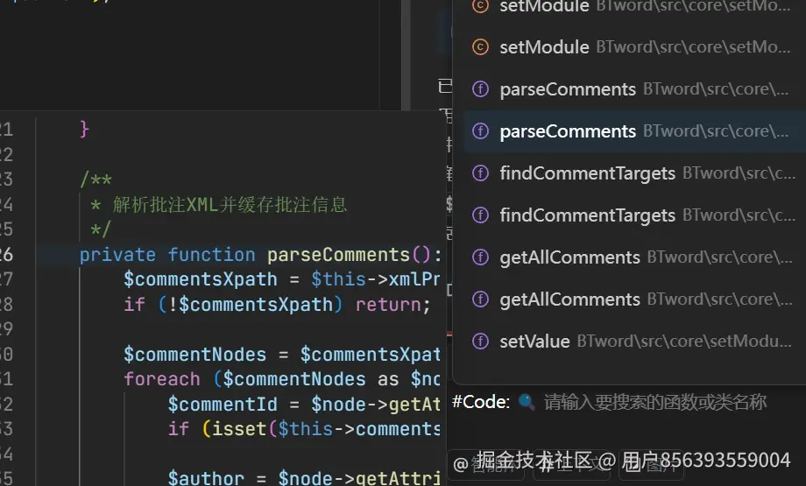Click function icon beside the lower findCommentTargets
Viewport: 806px width, 486px height.
(x=479, y=215)
